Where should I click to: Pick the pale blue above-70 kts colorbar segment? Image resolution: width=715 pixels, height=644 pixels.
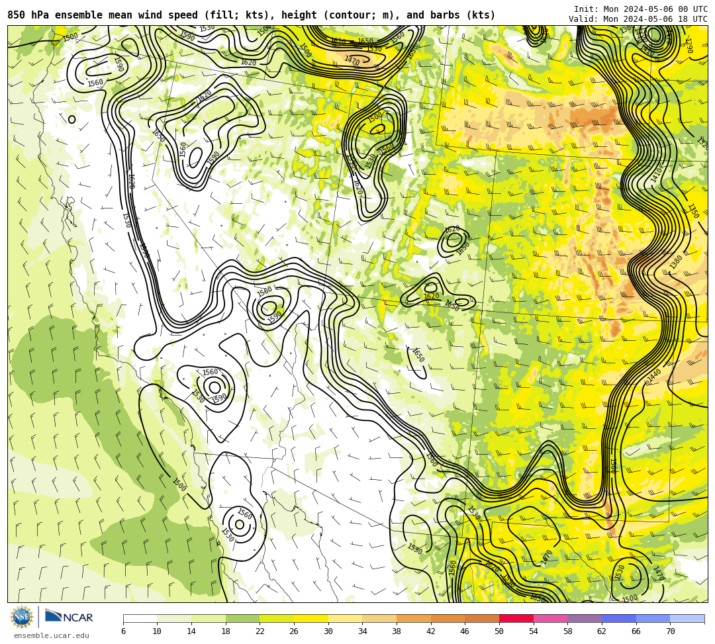[x=687, y=618]
